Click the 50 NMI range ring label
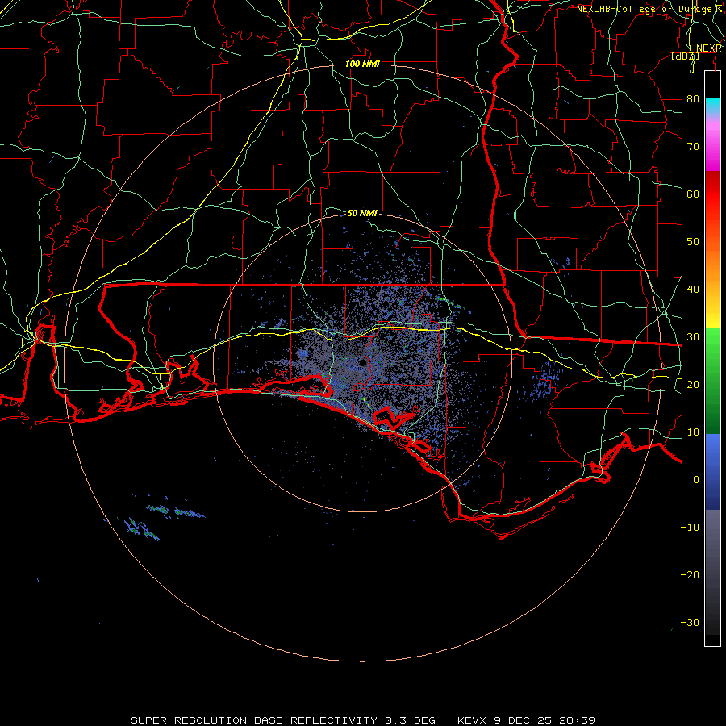Image resolution: width=726 pixels, height=726 pixels. click(362, 213)
